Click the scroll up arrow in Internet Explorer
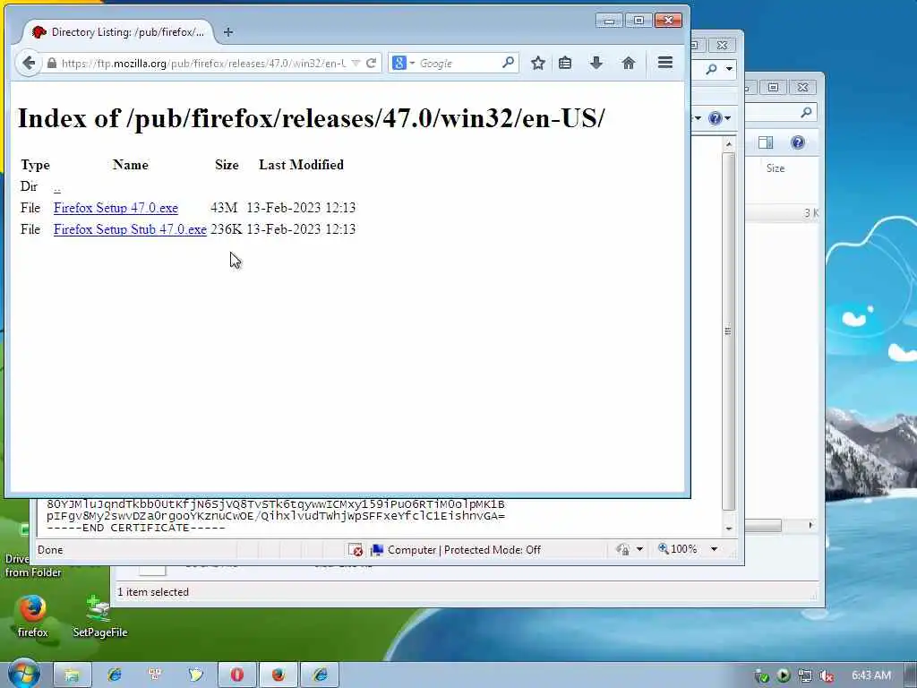 point(729,144)
